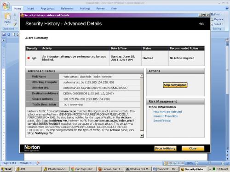Viewport: 230px width, 172px height.
Task: Open the AIM taskbar item
Action: [28, 169]
